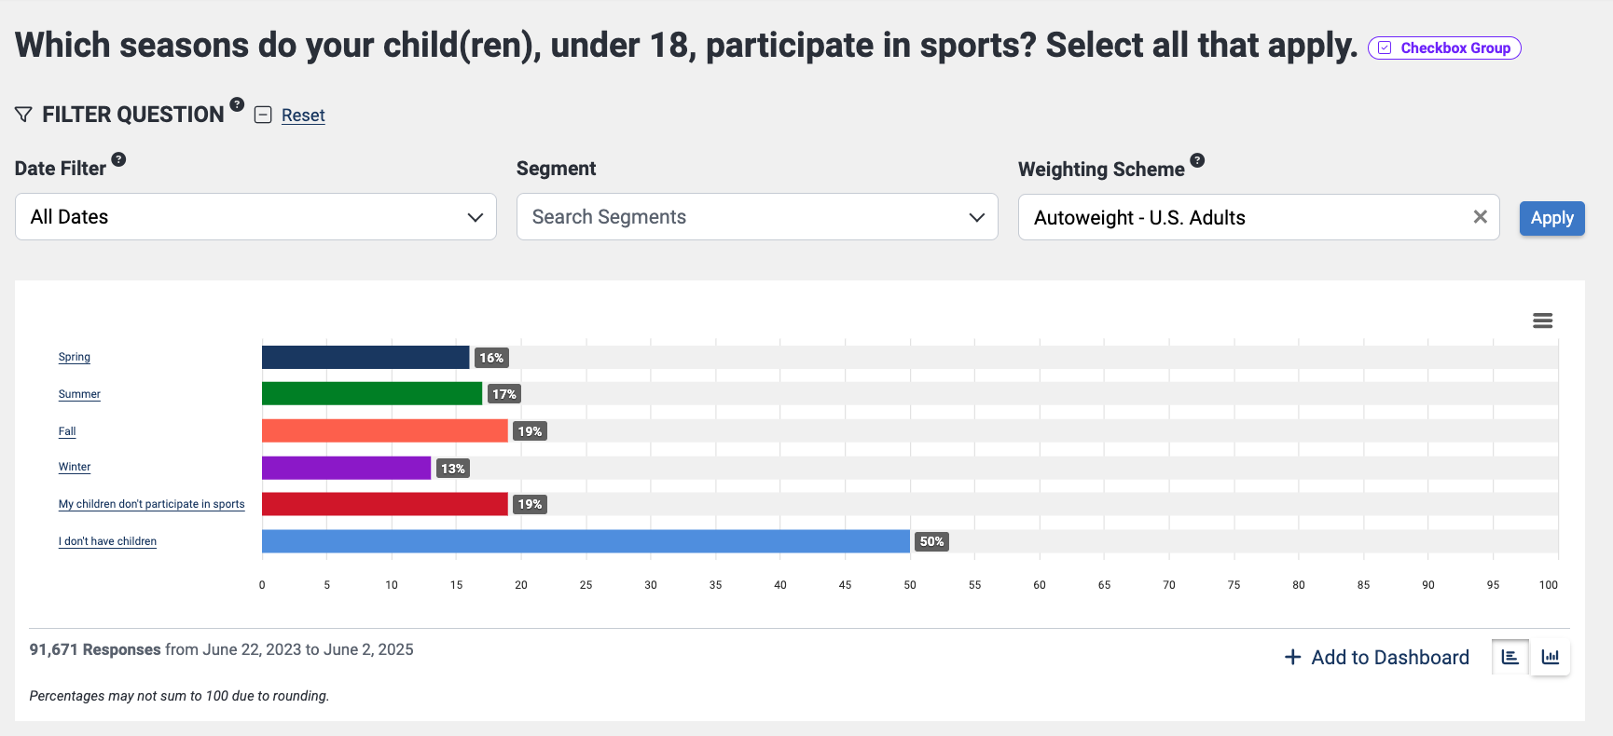Viewport: 1613px width, 736px height.
Task: Click Add to Dashboard
Action: pos(1376,657)
